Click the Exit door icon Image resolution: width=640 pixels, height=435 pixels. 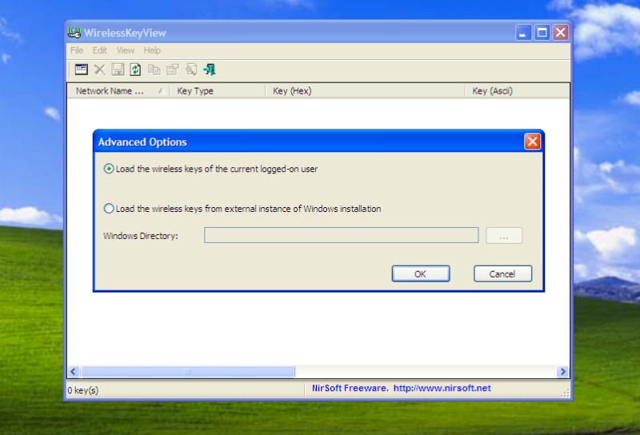[210, 70]
